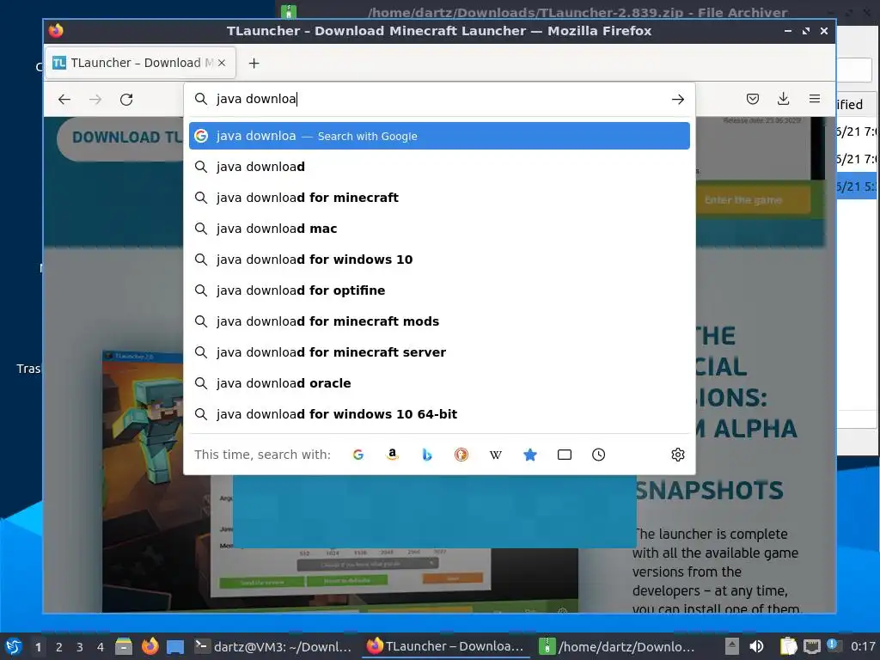Open the Firefox hamburger menu
Screen dimensions: 880x660
coord(815,99)
